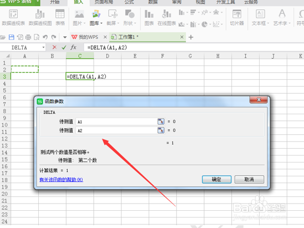This screenshot has width=304, height=228.
Task: Click the open folder icon in quick toolbar
Action: [3, 37]
